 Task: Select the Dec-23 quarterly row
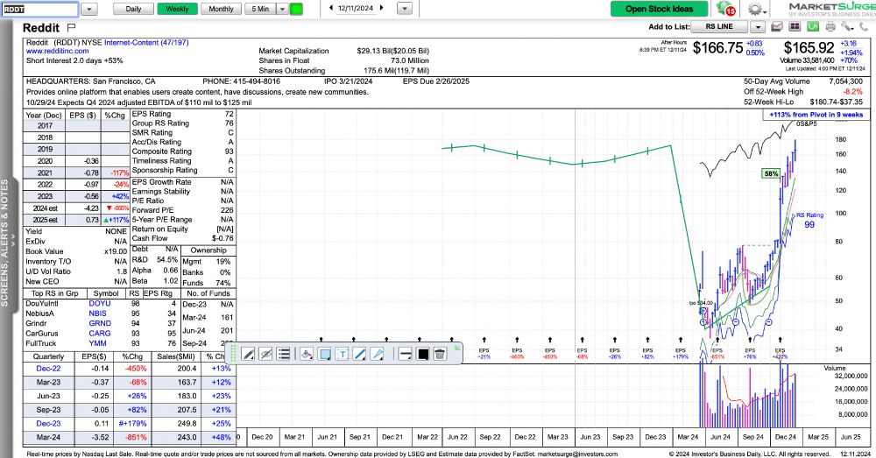[x=129, y=424]
